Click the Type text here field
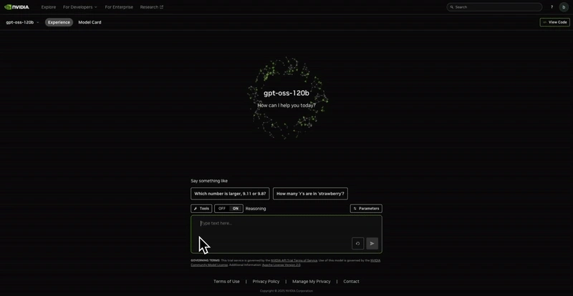This screenshot has height=296, width=573. pyautogui.click(x=286, y=234)
